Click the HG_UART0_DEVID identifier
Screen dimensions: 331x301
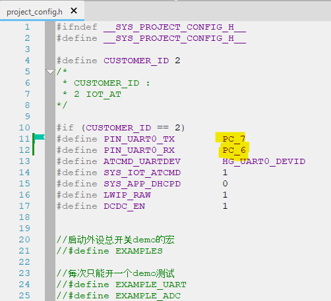264,161
